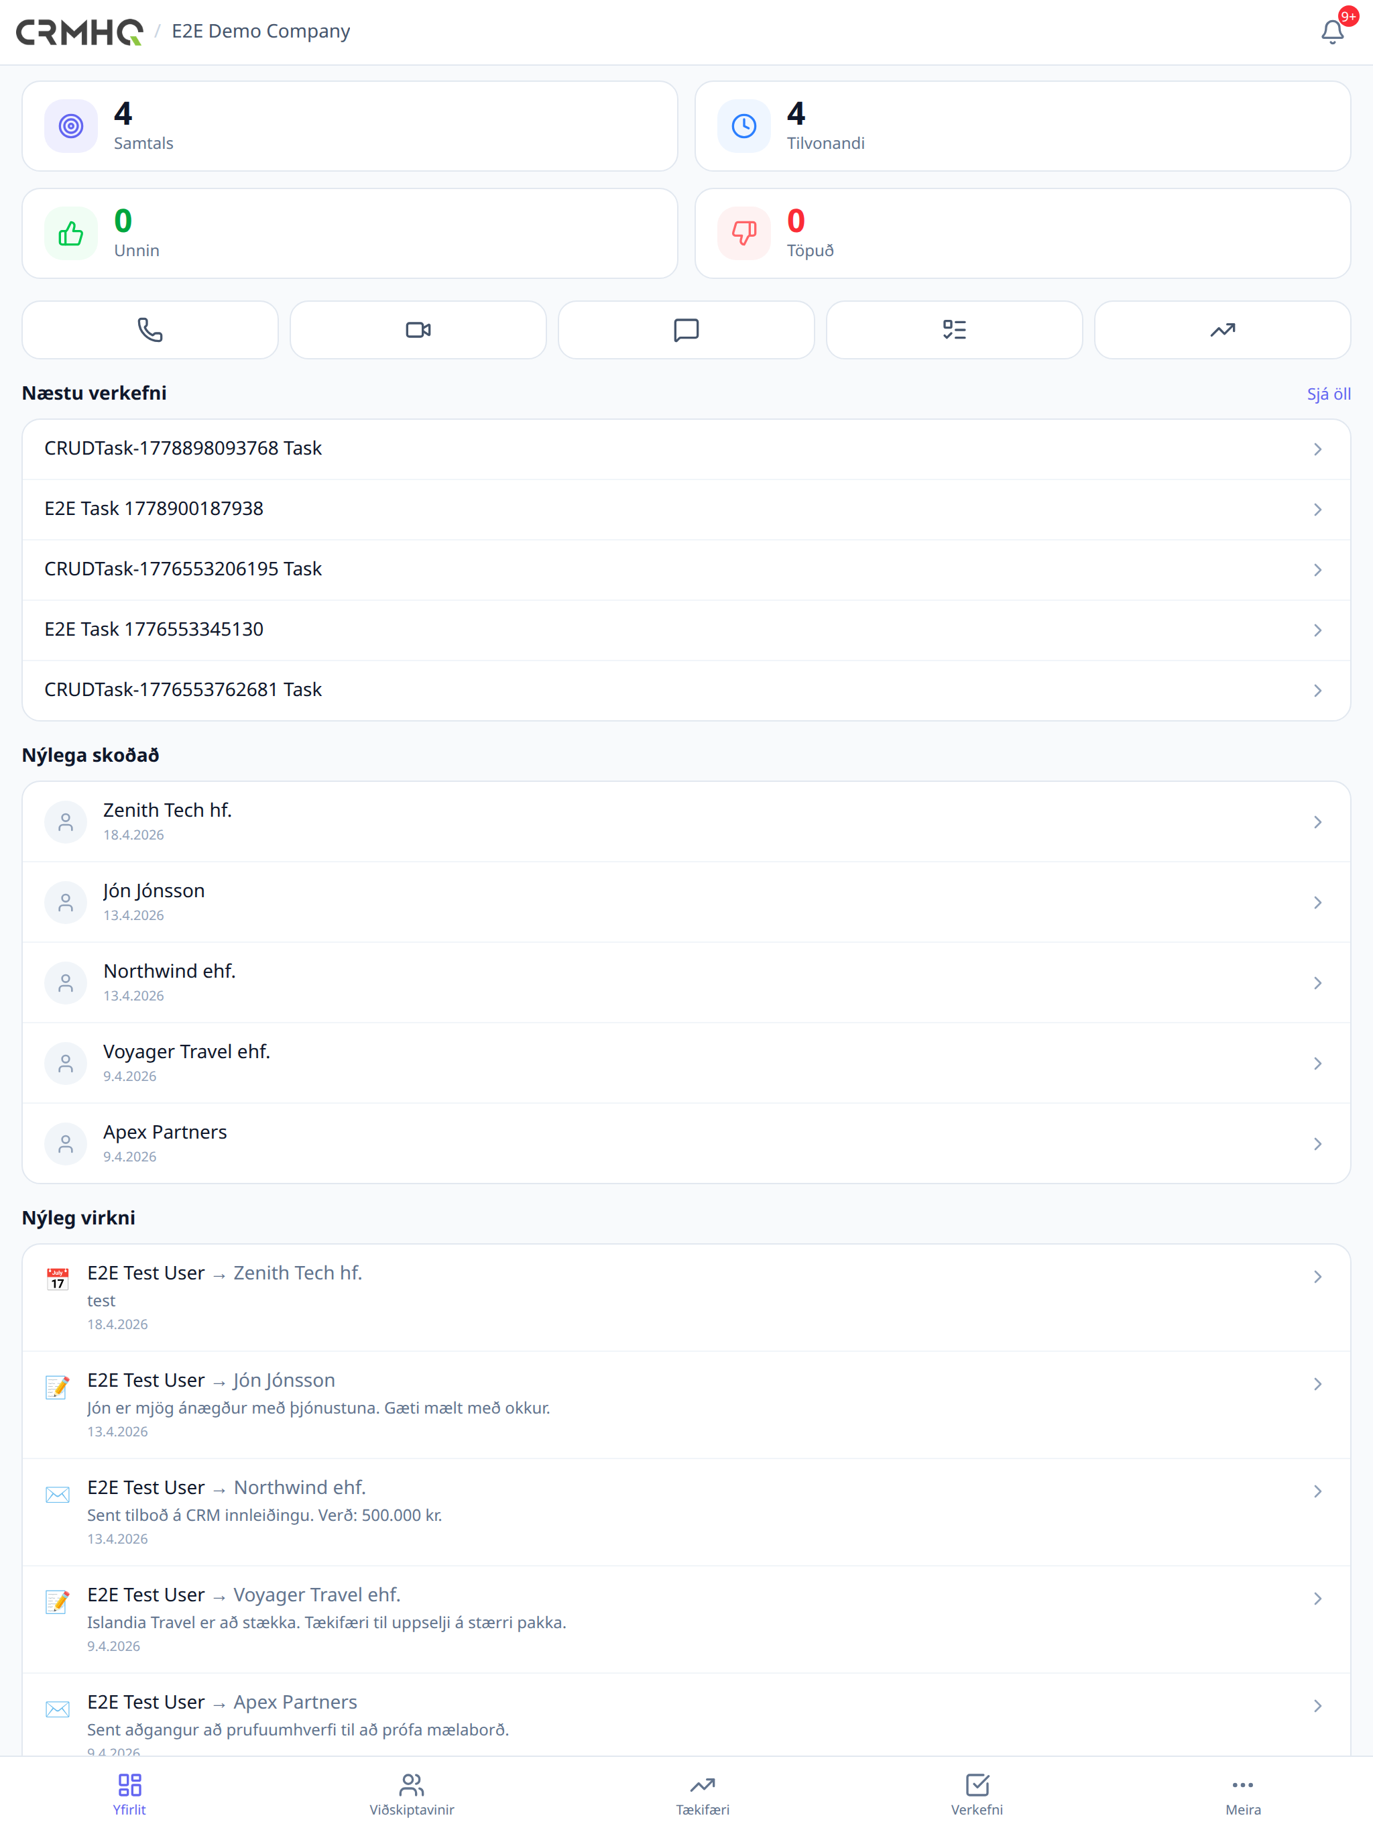Click the Tilvonandi clock icon
This screenshot has height=1832, width=1373.
pos(743,126)
